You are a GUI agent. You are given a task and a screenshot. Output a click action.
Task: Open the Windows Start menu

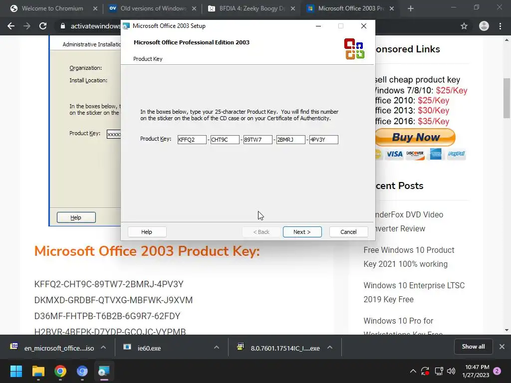click(x=16, y=371)
